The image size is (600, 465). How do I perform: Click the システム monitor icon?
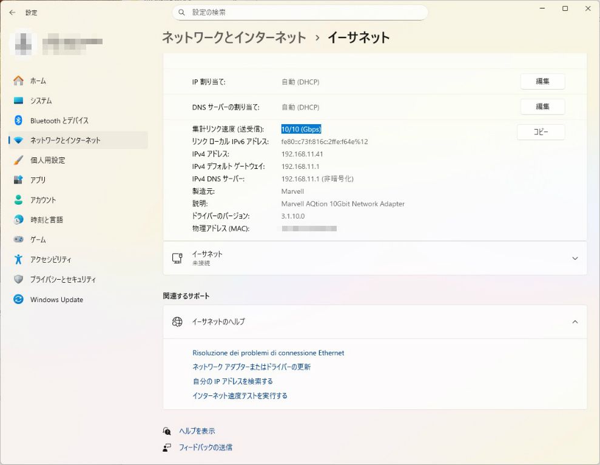pos(18,101)
